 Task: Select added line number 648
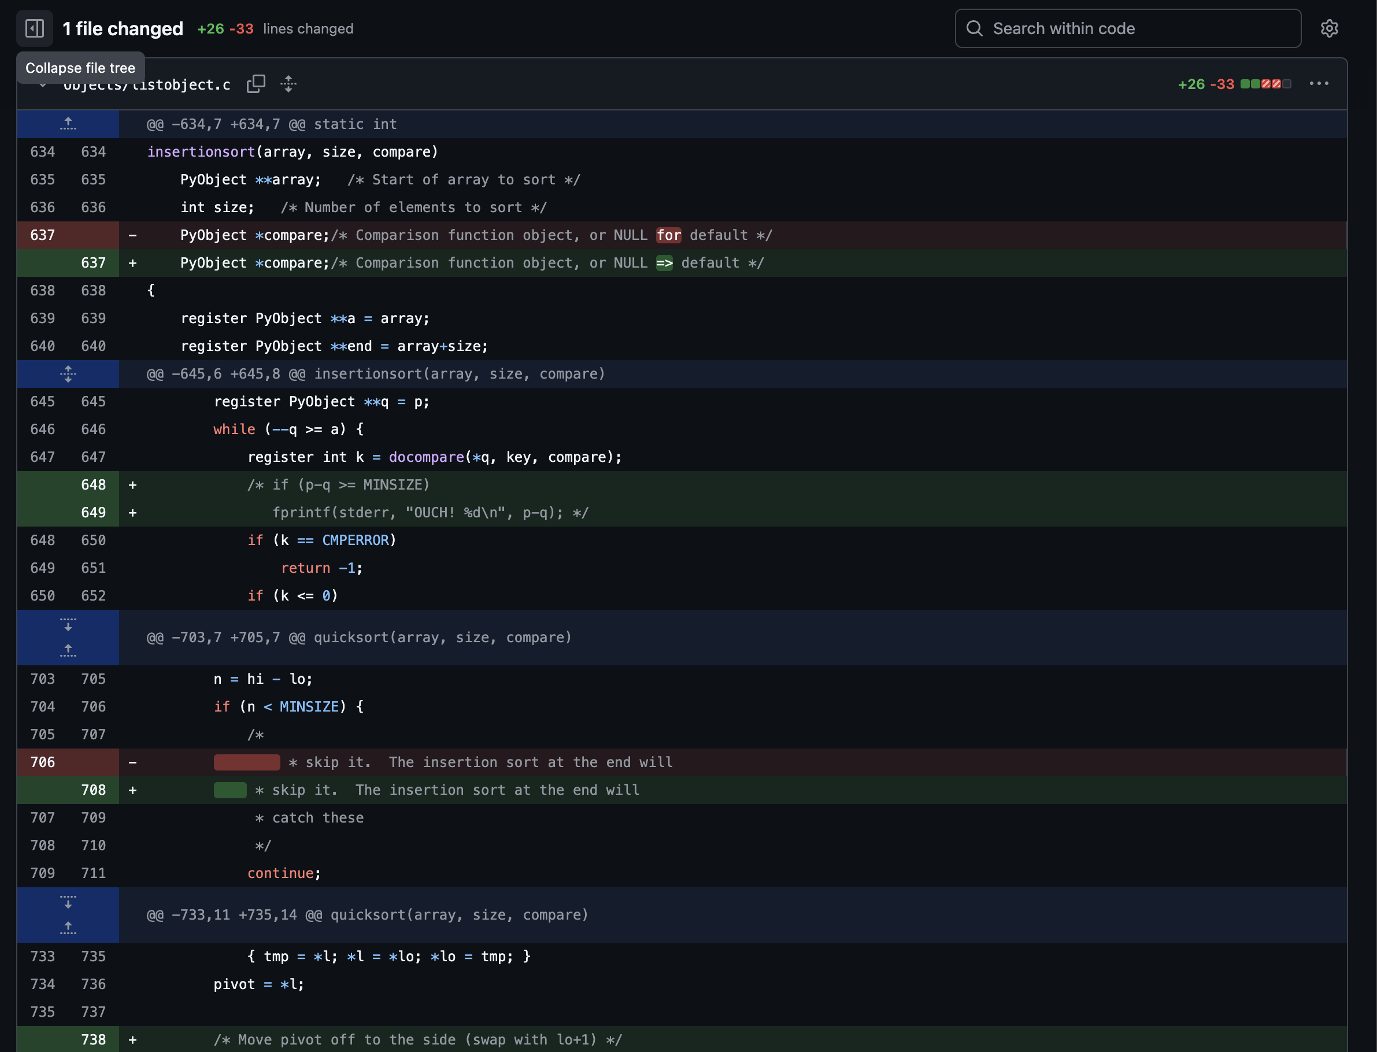93,484
